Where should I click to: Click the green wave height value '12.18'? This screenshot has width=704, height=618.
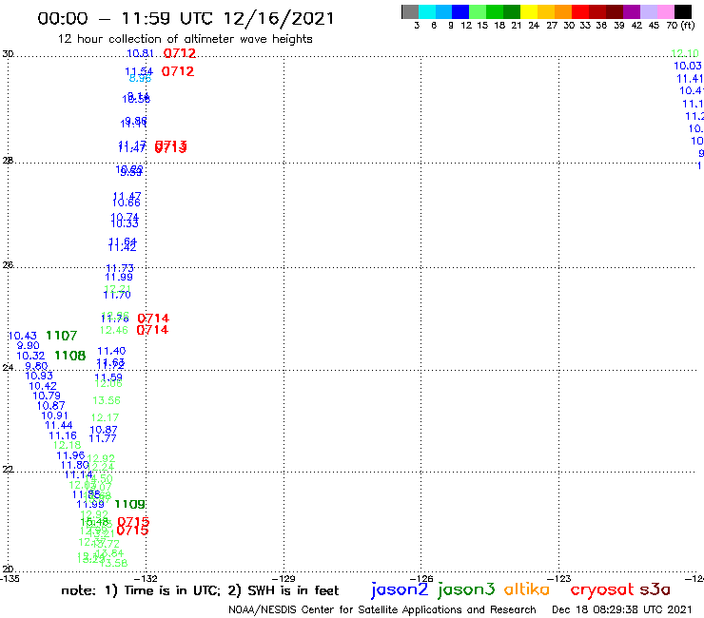67,445
